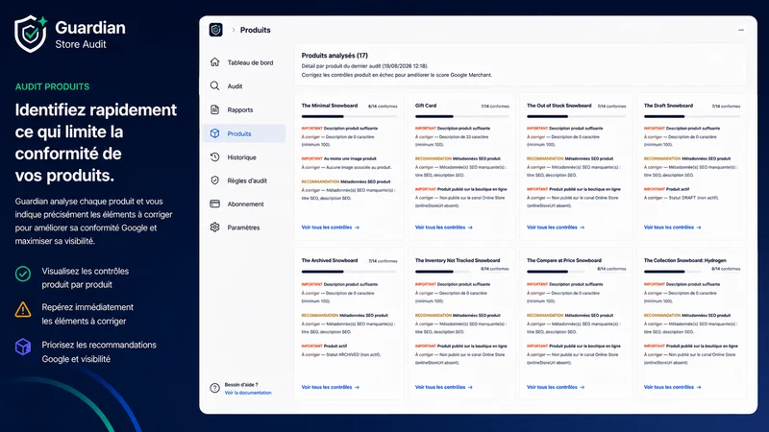Screen dimensions: 769x432
Task: View all controls for The Out of Stock Snowboard
Action: 556,228
